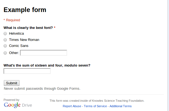Click the Google Drive logo
Image resolution: width=169 pixels, height=111 pixels.
point(18,105)
